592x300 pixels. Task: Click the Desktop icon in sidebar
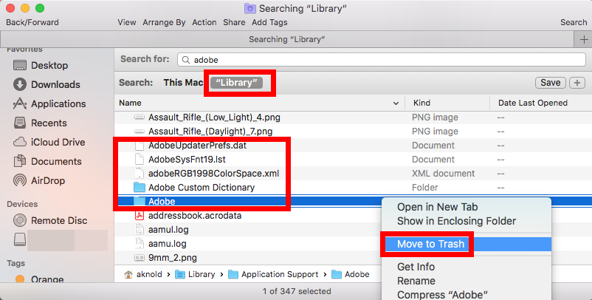click(20, 66)
